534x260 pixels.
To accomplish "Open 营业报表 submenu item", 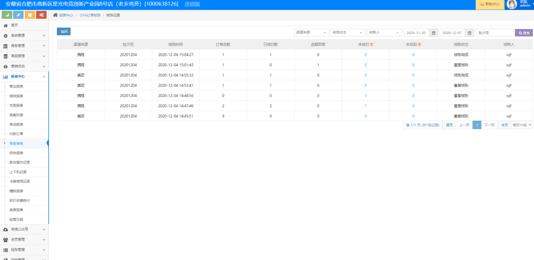I will pyautogui.click(x=16, y=87).
